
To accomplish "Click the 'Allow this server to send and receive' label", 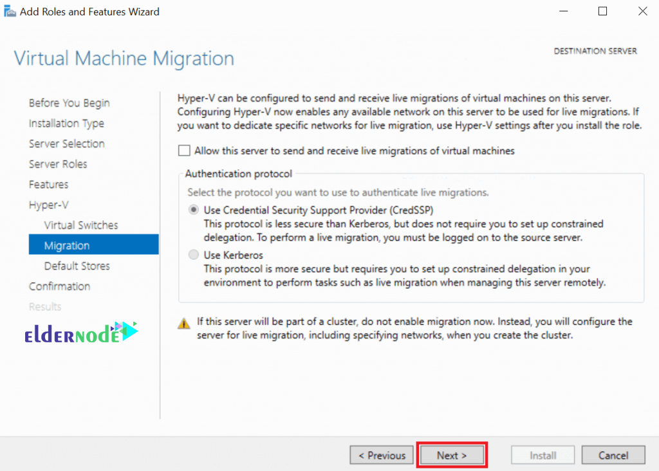I will [x=355, y=151].
